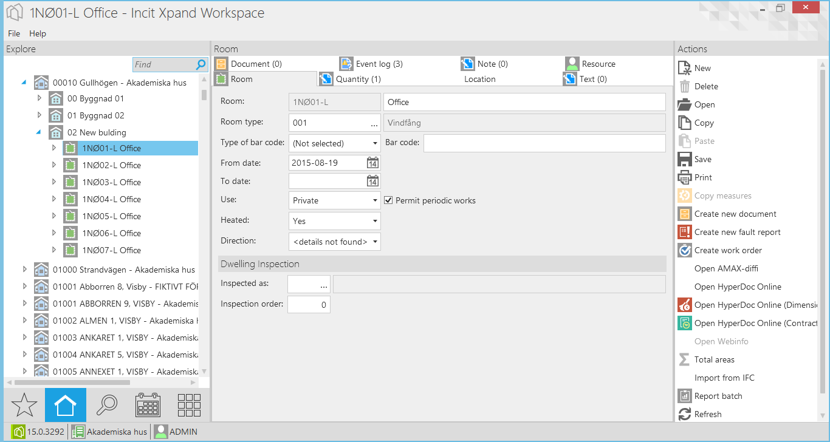This screenshot has width=830, height=442.
Task: Click the Print action icon
Action: pyautogui.click(x=685, y=177)
